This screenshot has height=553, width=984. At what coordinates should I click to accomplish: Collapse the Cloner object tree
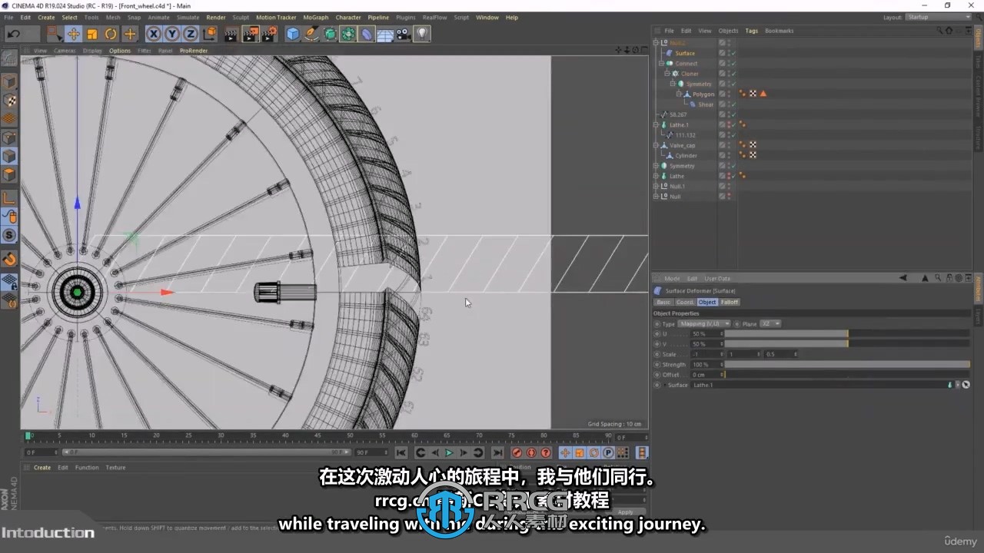667,74
